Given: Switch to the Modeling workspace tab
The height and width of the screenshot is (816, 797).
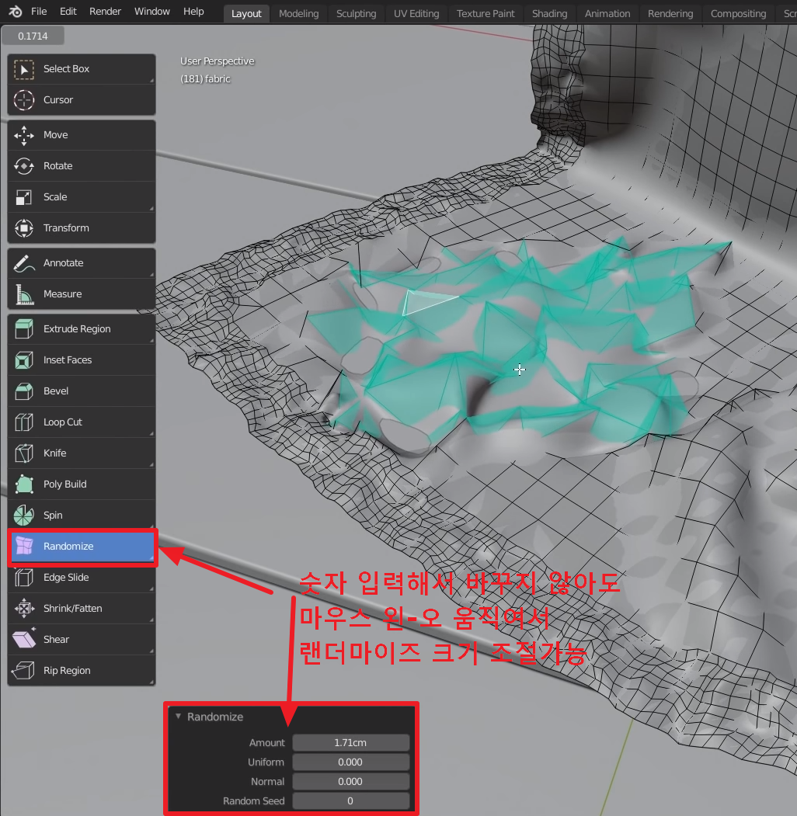Looking at the screenshot, I should pyautogui.click(x=299, y=13).
